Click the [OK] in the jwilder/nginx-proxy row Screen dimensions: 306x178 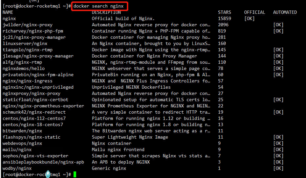click(x=278, y=25)
